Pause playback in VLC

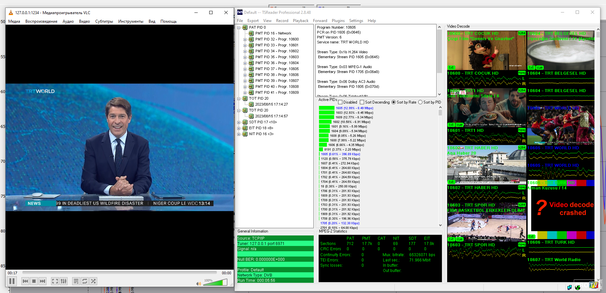(12, 281)
